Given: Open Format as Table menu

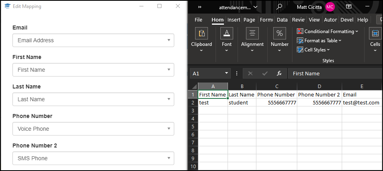Looking at the screenshot, I should pos(319,41).
